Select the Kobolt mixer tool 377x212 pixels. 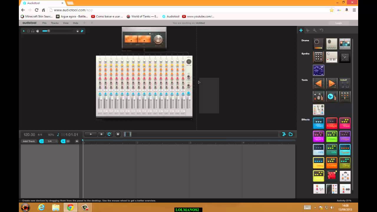345,83
